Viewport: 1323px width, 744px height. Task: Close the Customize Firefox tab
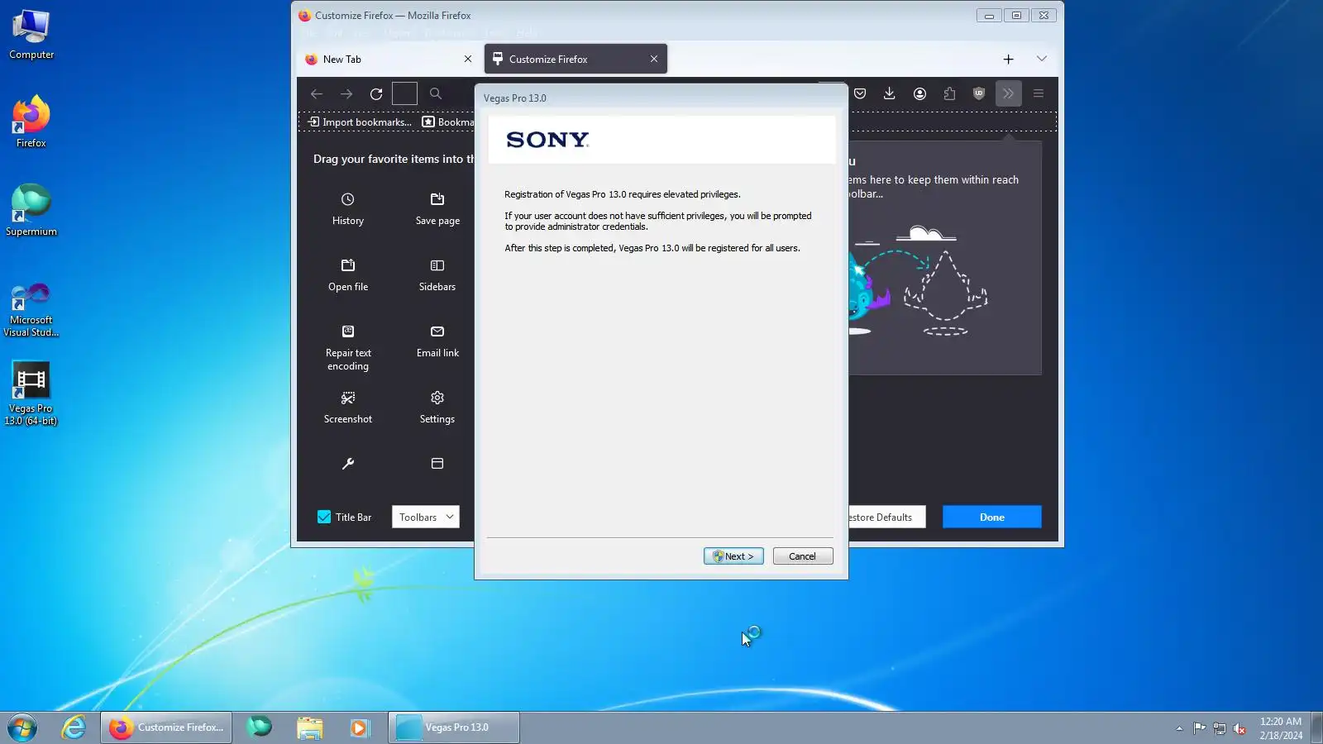pyautogui.click(x=654, y=59)
